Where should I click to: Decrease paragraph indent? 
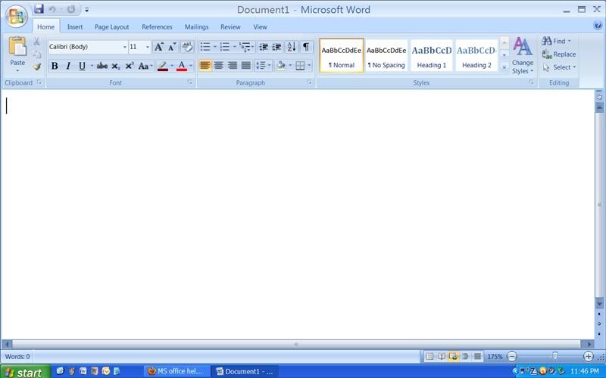point(264,47)
